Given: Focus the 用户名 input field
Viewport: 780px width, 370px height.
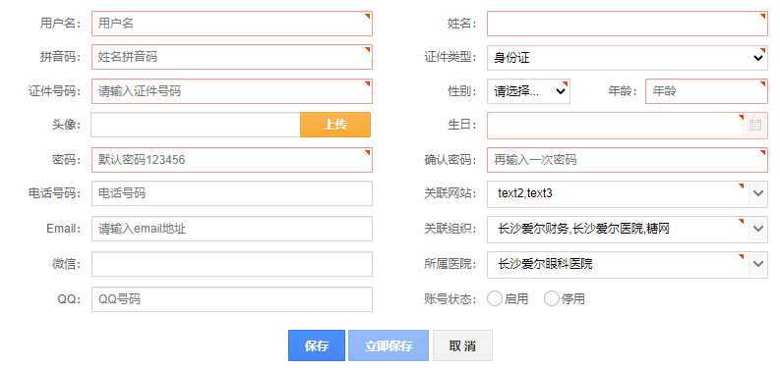Looking at the screenshot, I should pyautogui.click(x=232, y=24).
